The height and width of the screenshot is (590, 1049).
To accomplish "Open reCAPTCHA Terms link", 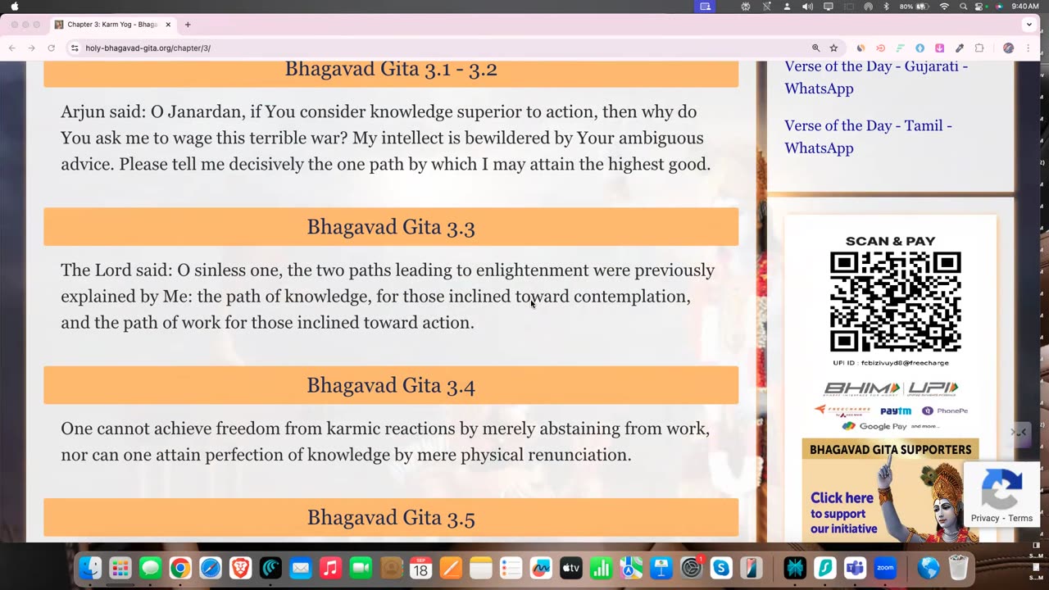I will click(1020, 518).
